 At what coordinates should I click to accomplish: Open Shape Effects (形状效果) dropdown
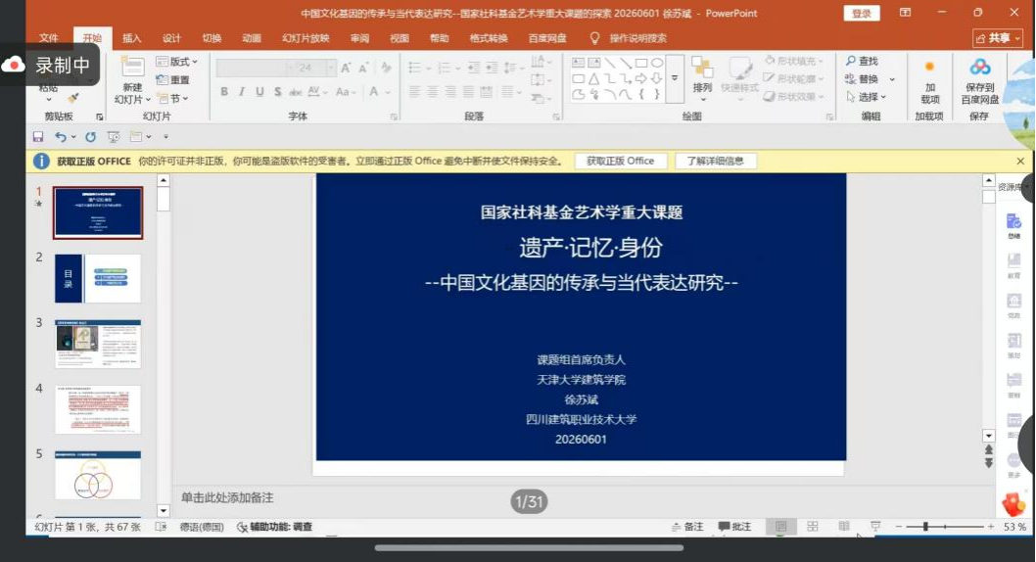pos(795,96)
